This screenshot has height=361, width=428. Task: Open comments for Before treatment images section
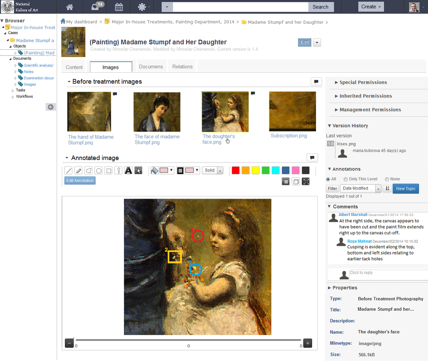[x=316, y=81]
